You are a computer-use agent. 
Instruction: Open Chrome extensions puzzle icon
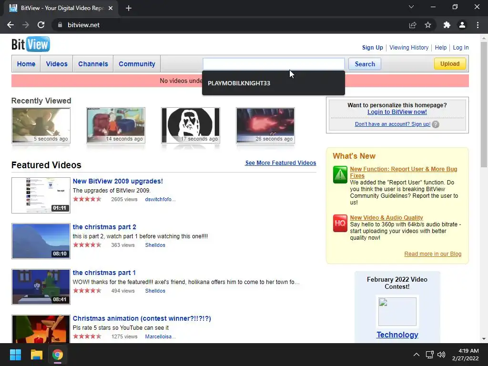coord(447,25)
